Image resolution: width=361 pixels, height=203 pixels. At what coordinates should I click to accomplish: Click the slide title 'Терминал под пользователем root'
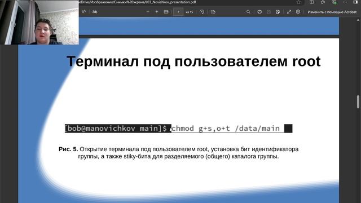(x=193, y=61)
